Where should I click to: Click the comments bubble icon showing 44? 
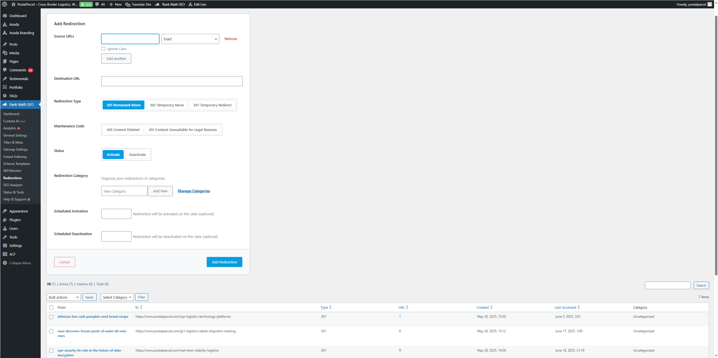(97, 4)
